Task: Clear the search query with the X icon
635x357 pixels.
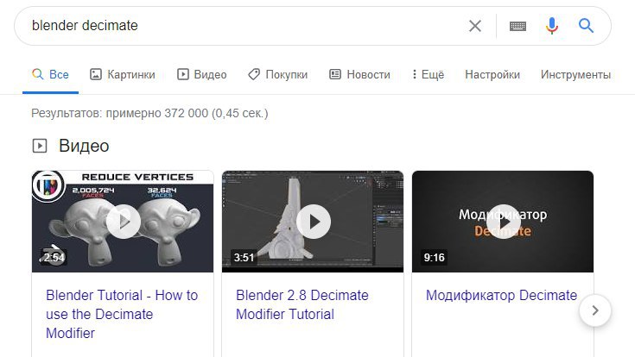Action: tap(475, 26)
